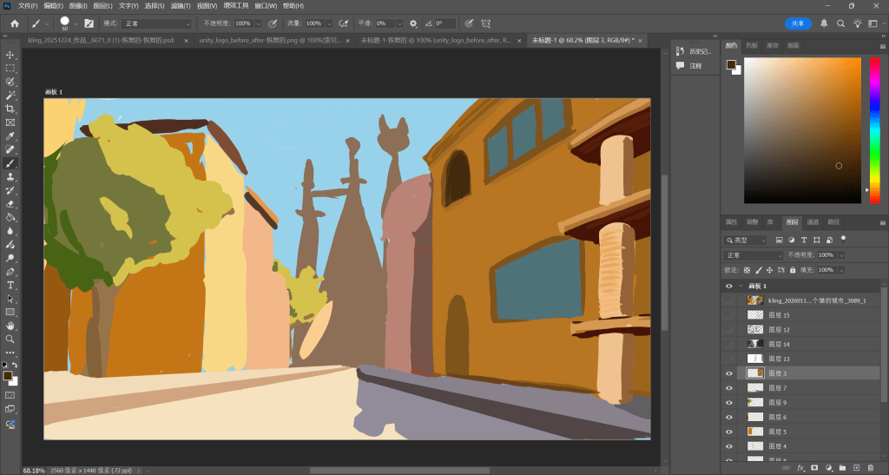The image size is (889, 475).
Task: Show layer 图层 15
Action: 729,315
